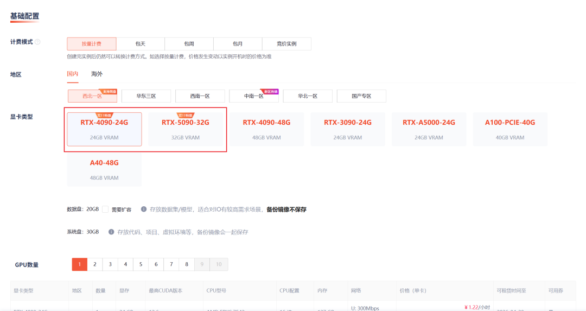Tick the 需要扩容 checkbox
586x311 pixels.
click(x=105, y=210)
